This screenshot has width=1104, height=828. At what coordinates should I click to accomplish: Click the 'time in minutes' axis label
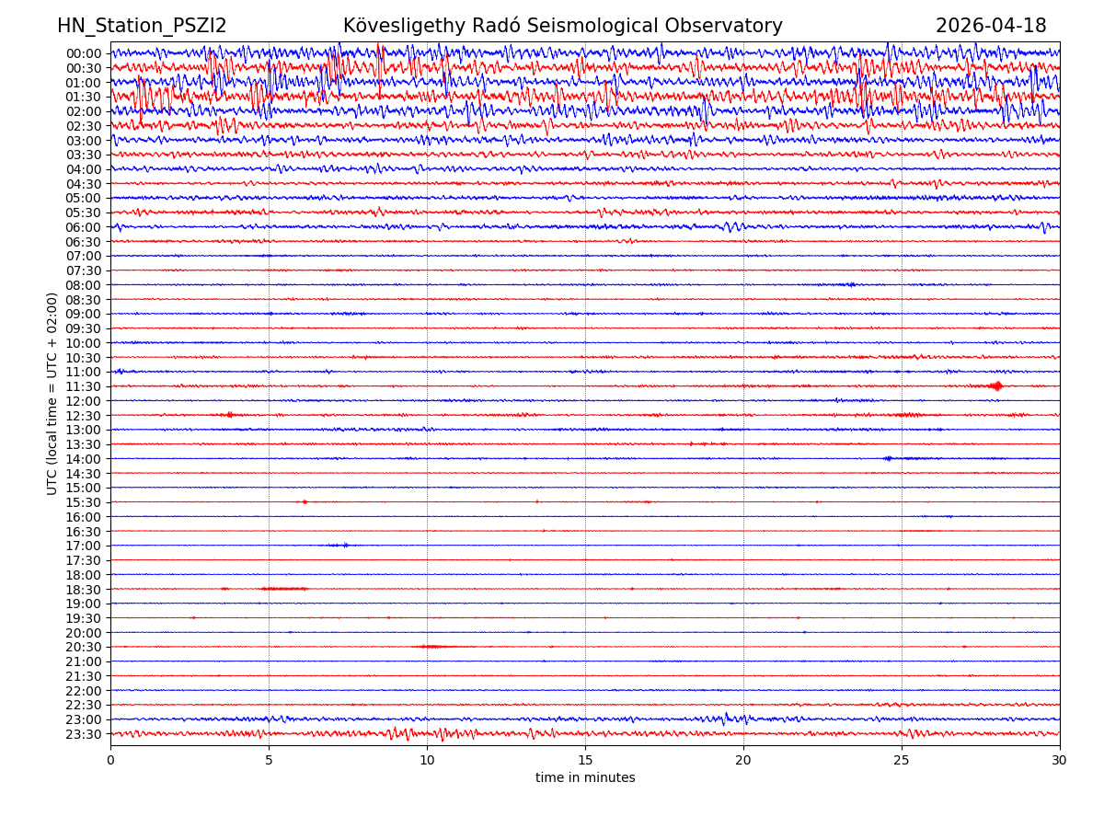585,778
